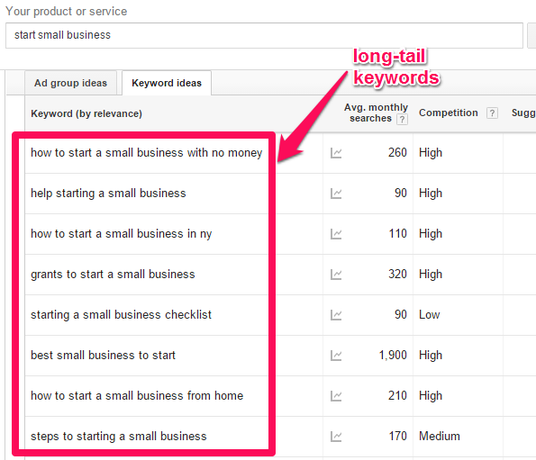The width and height of the screenshot is (536, 460).
Task: Open the Competition column help question mark
Action: pos(492,113)
